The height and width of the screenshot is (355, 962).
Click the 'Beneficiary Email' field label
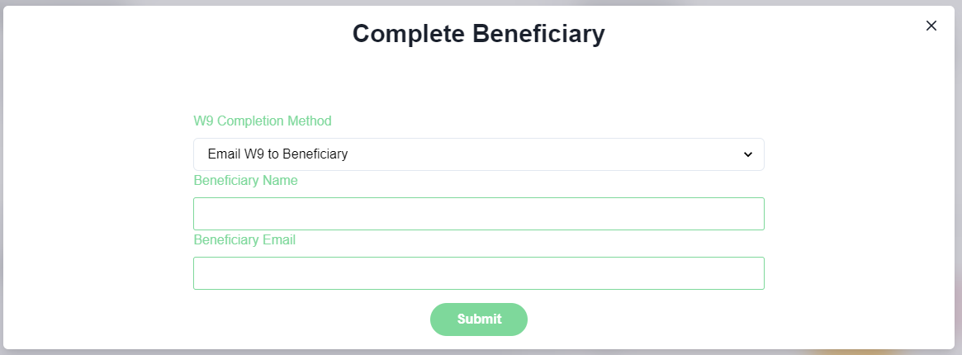click(244, 240)
